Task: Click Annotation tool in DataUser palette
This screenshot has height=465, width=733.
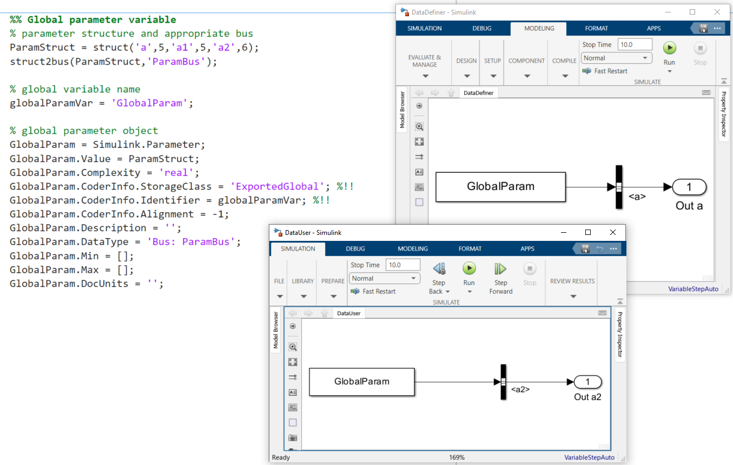Action: 293,392
